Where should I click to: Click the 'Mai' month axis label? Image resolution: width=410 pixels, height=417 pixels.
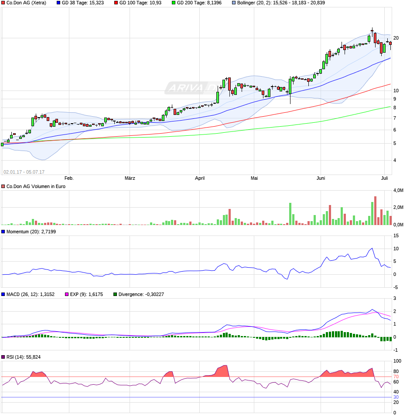(x=254, y=178)
